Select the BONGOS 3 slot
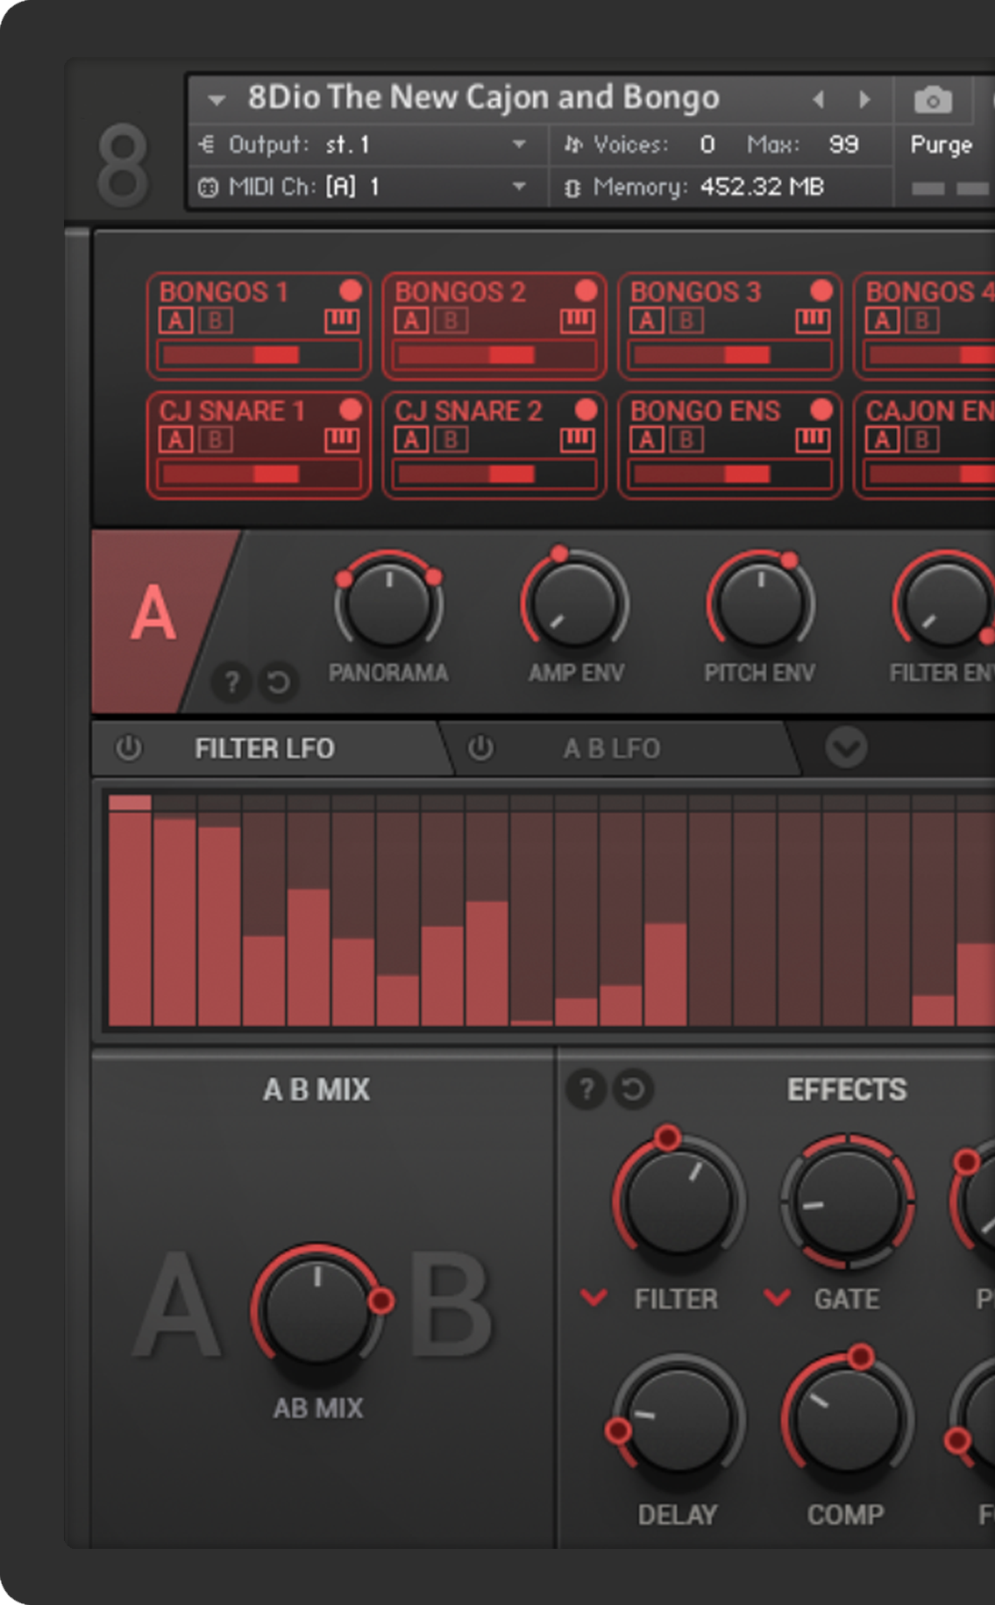Screen dimensions: 995x1605 [730, 325]
